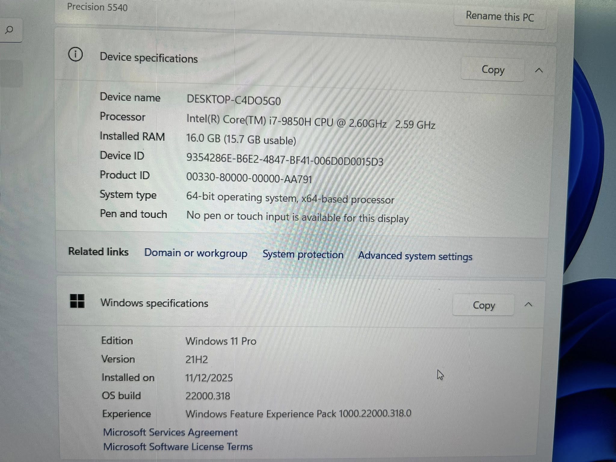Click the Product ID value text
616x462 pixels.
pos(249,178)
